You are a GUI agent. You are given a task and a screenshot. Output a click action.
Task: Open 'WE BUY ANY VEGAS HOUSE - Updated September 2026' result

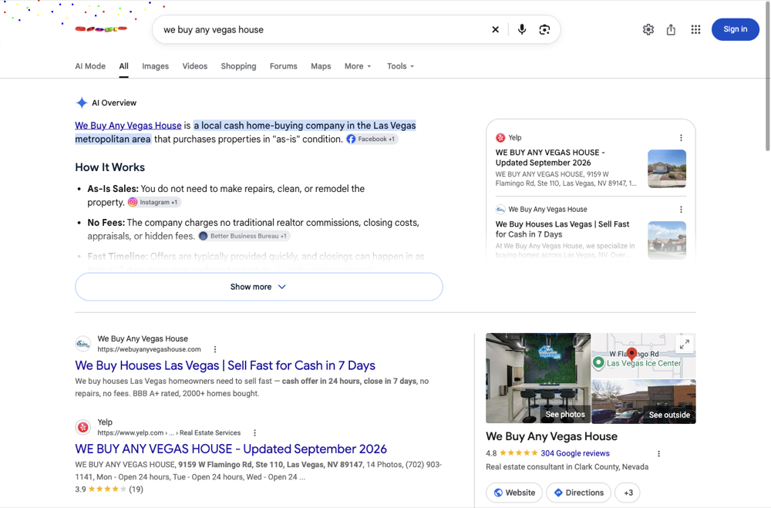click(231, 449)
